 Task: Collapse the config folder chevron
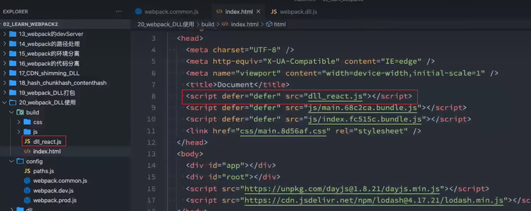(12, 161)
